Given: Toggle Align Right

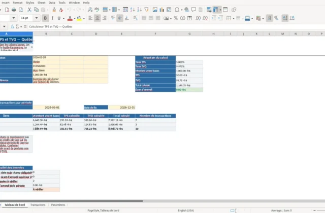Looking at the screenshot, I should 104,18.
